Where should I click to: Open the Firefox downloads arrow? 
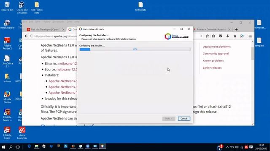227,36
